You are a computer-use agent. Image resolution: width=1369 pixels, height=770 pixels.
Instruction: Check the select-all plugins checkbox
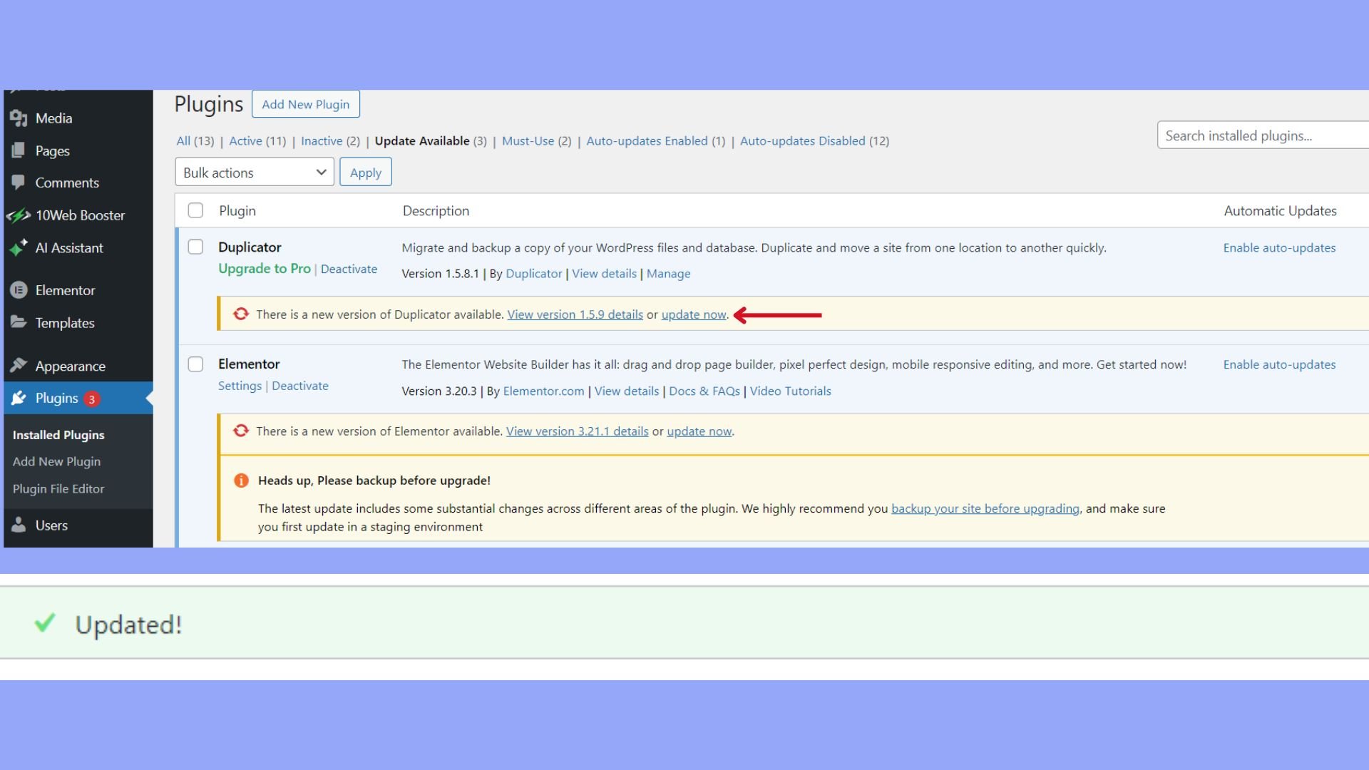(x=196, y=210)
